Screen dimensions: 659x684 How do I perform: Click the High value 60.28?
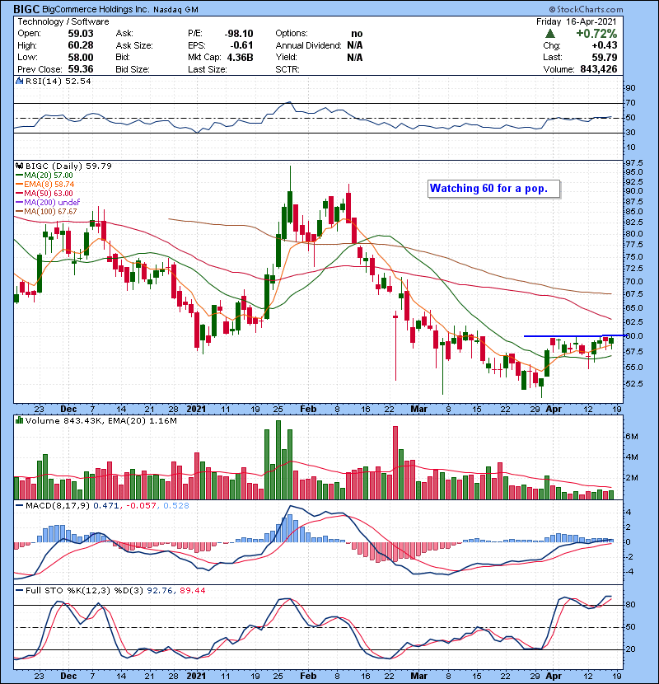[x=81, y=45]
